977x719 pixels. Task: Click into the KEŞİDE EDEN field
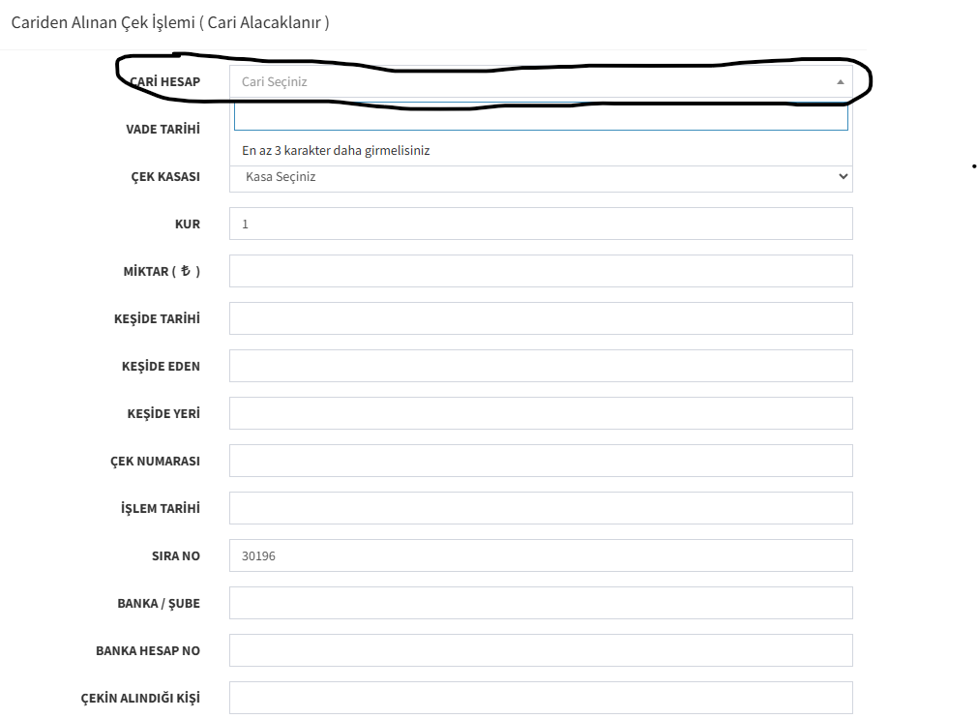pos(540,366)
